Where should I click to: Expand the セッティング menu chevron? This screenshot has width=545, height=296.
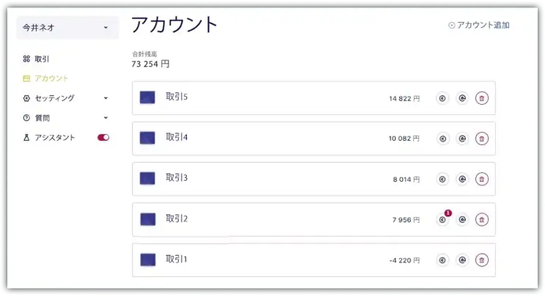click(105, 98)
